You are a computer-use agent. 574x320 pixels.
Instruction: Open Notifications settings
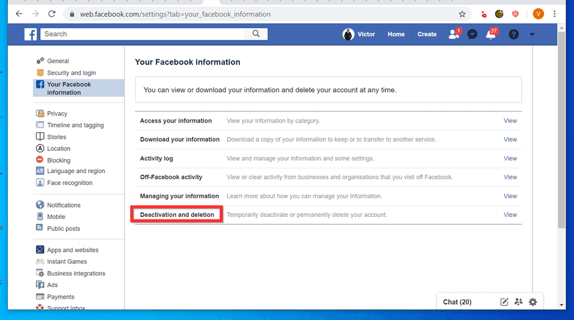tap(64, 205)
